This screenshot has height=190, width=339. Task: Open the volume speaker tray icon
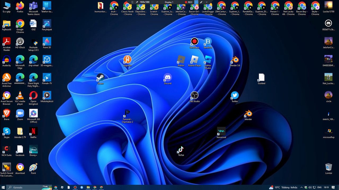[x=310, y=187]
